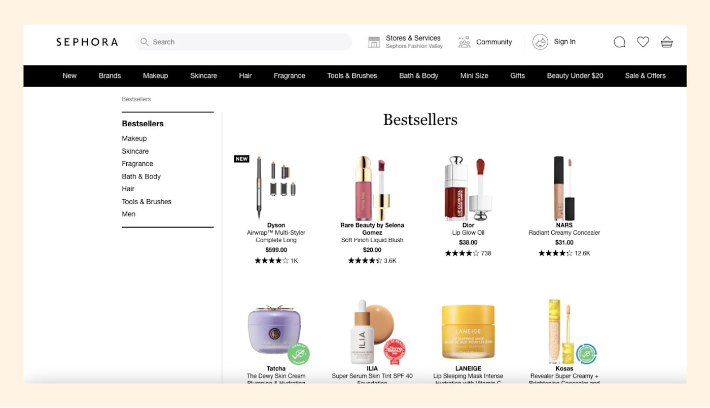
Task: Open the chat bubble icon
Action: coord(619,42)
